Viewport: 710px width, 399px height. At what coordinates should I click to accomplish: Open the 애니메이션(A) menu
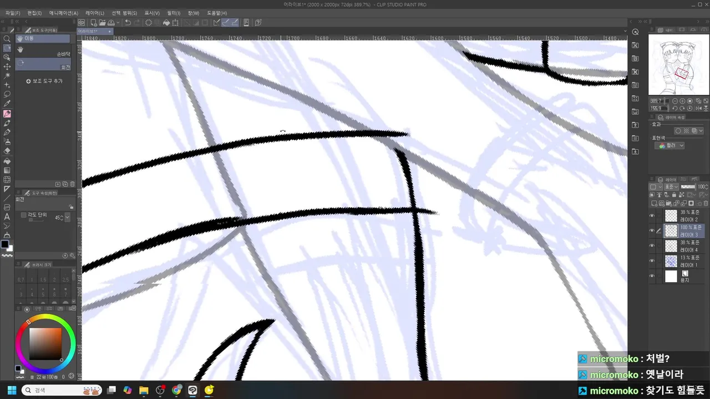(x=64, y=13)
